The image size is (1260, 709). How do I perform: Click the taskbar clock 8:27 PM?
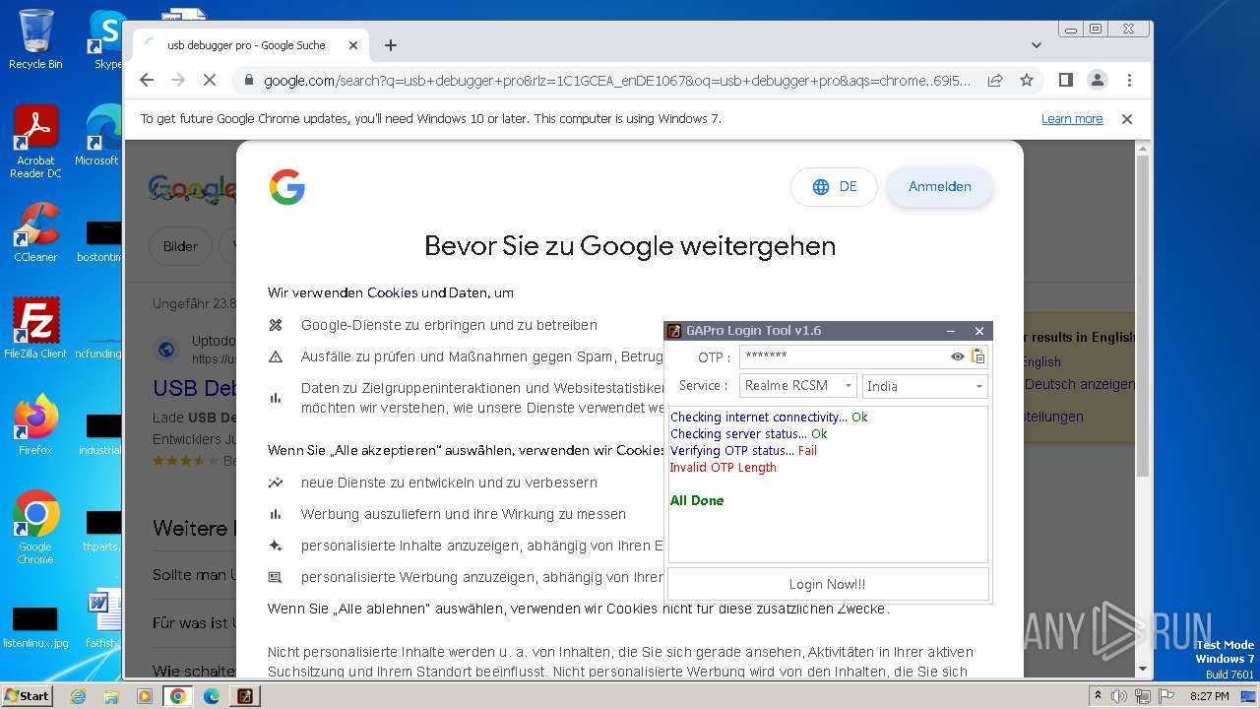1209,696
